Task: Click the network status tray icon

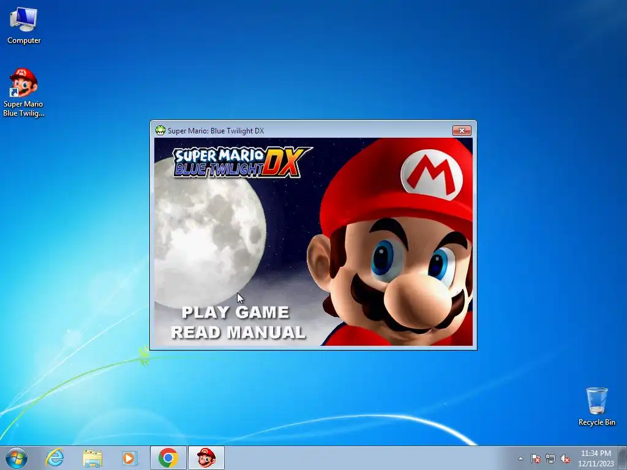Action: (x=550, y=458)
